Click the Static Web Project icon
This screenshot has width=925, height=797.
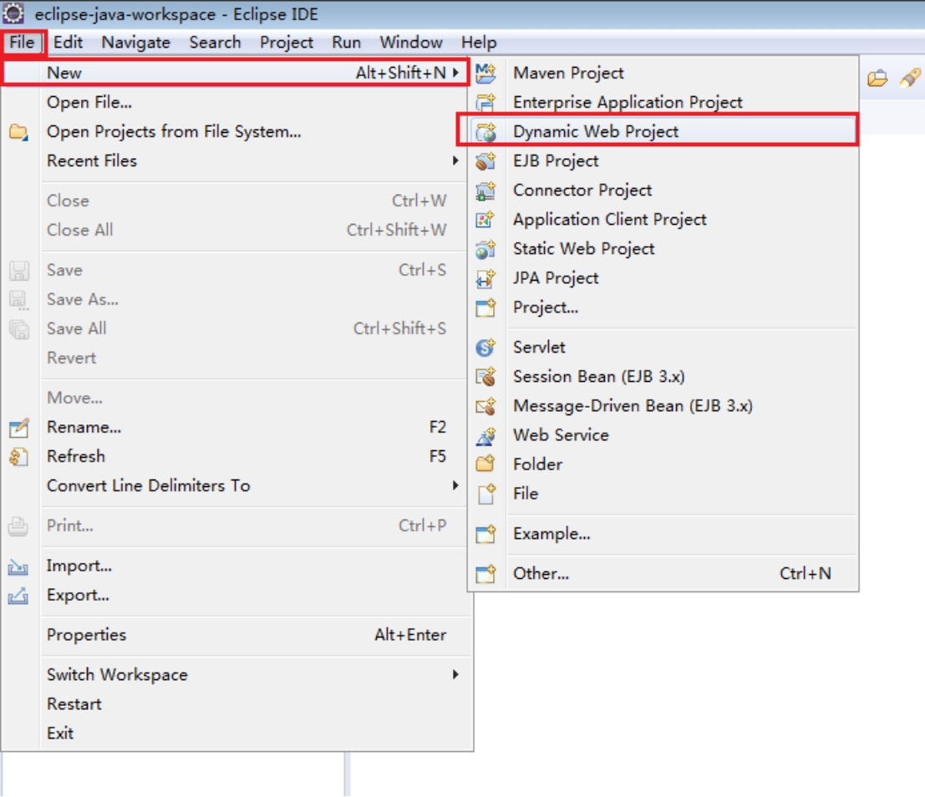(485, 249)
